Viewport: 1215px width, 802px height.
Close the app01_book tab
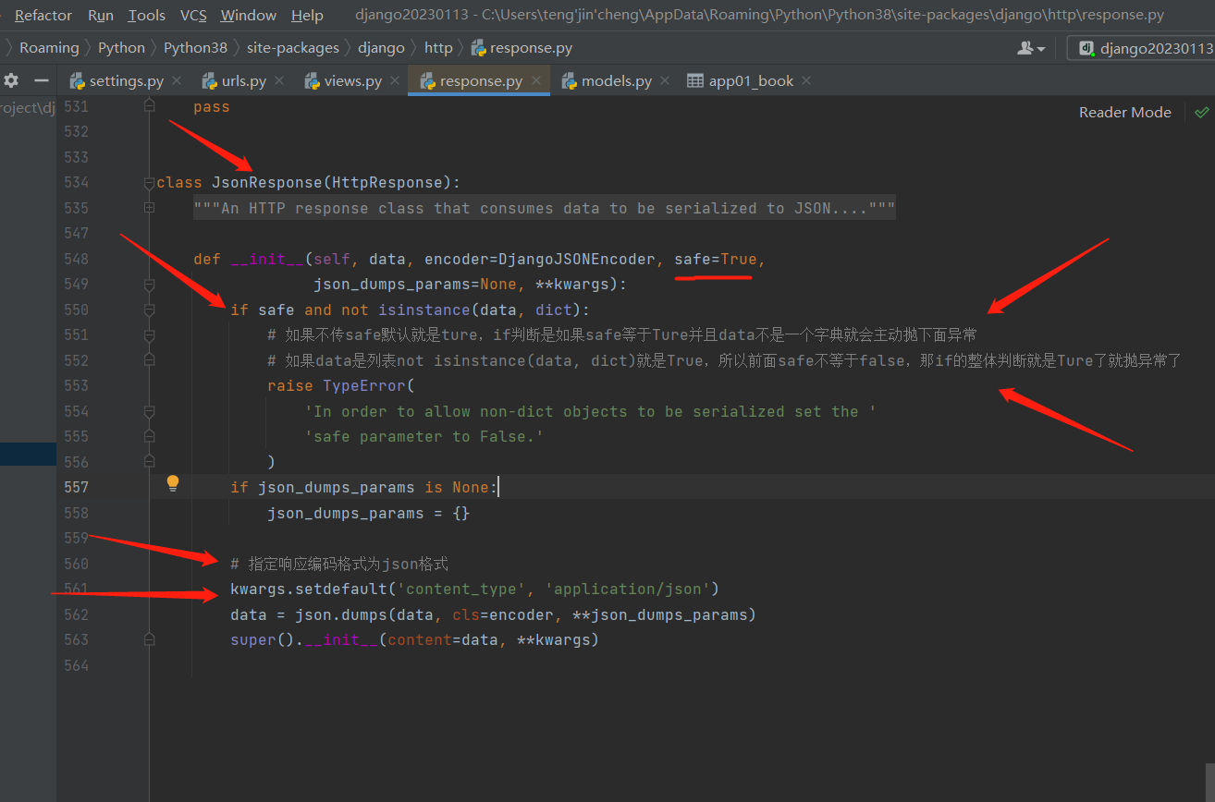click(x=806, y=80)
